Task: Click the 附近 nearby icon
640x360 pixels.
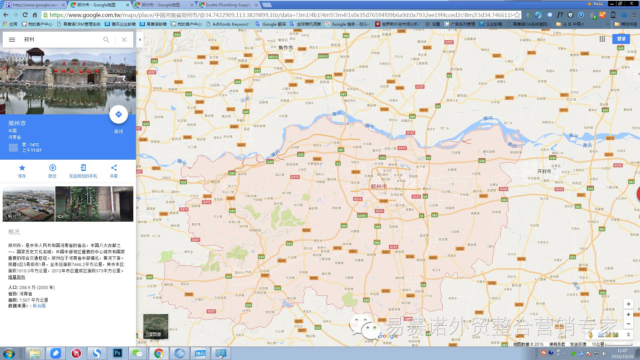Action: [52, 168]
